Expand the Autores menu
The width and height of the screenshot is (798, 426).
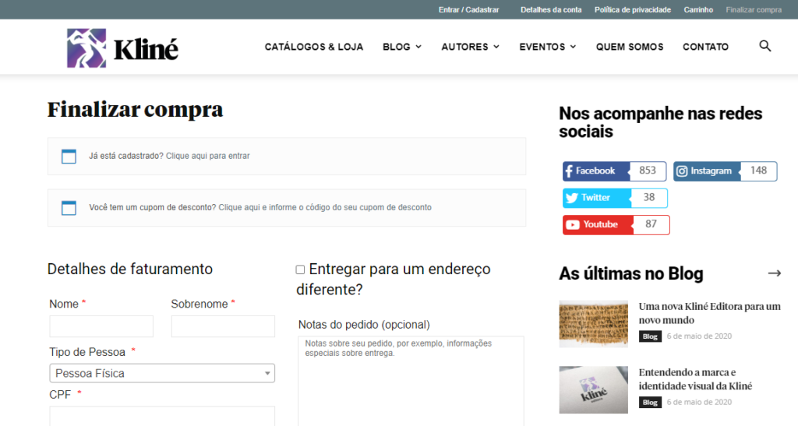tap(470, 47)
